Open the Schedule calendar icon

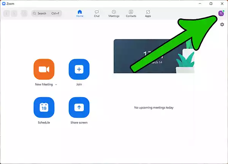click(44, 107)
